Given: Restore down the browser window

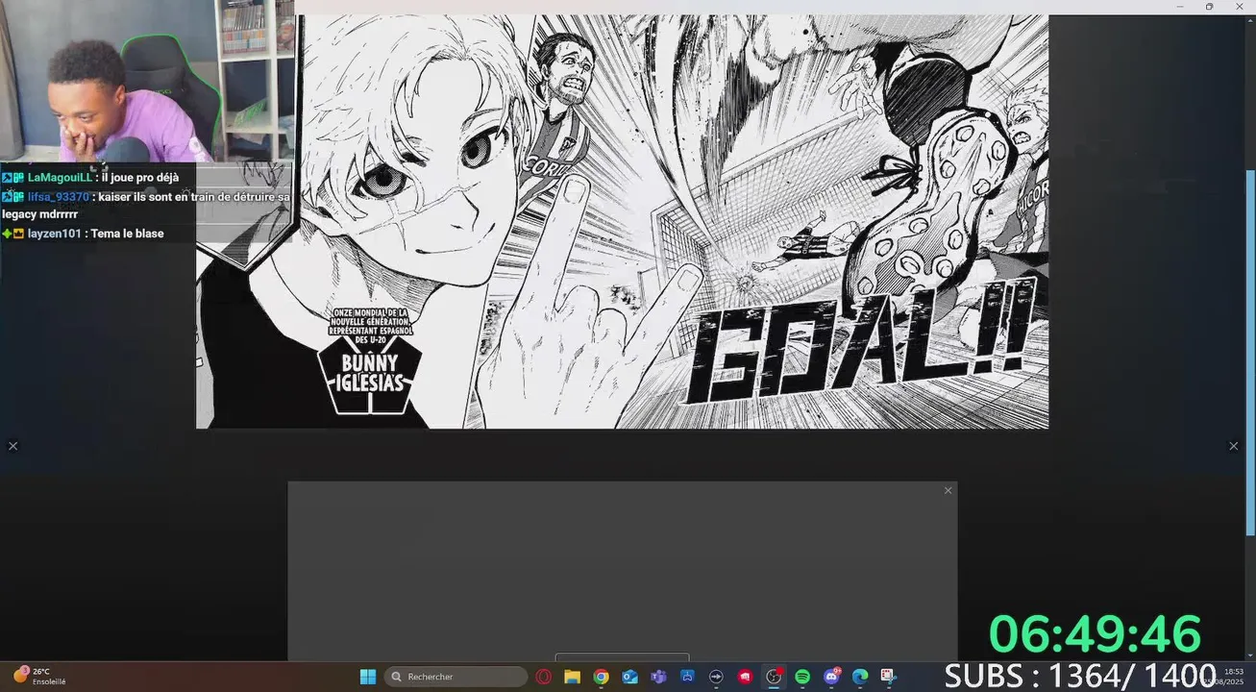Looking at the screenshot, I should [1209, 7].
